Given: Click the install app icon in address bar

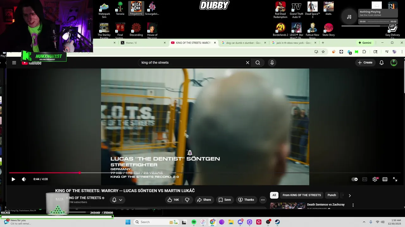Looking at the screenshot, I should coord(316,52).
